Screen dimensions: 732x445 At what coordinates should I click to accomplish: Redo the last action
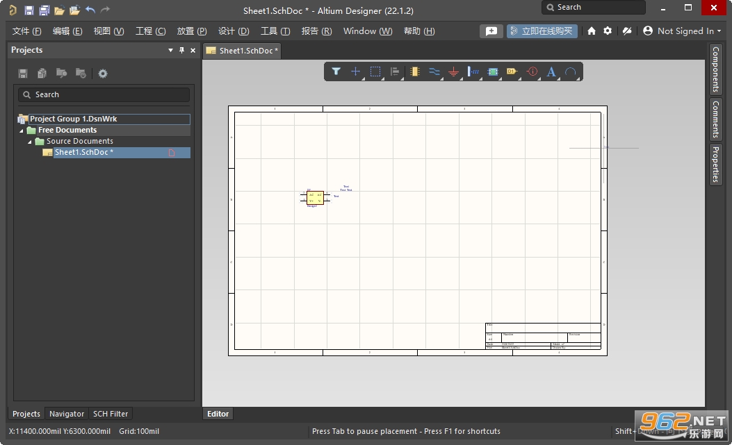point(106,9)
